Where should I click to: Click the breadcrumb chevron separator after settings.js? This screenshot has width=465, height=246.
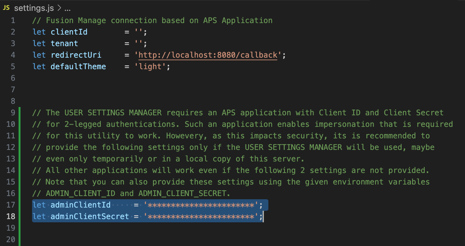click(59, 8)
